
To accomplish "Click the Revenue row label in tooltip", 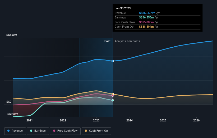I will [120, 13].
